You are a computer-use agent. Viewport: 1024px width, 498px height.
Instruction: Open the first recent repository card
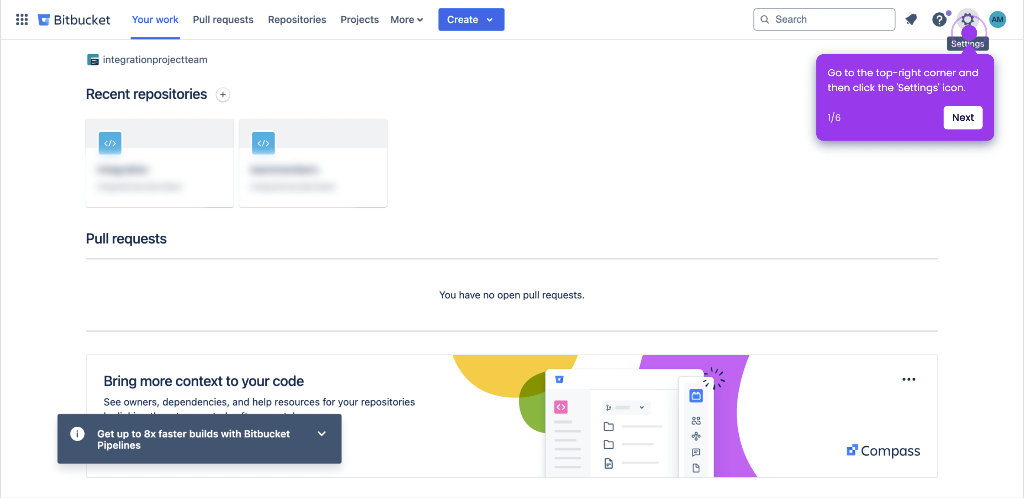(159, 163)
